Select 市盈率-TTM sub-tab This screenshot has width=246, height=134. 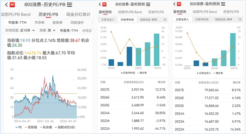pyautogui.click(x=17, y=23)
